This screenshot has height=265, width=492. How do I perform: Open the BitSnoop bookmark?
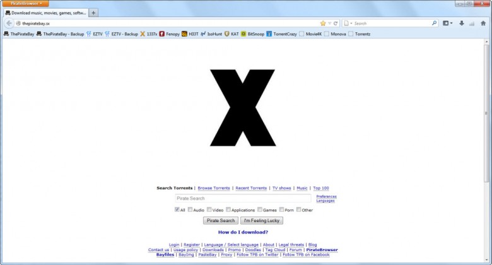252,34
